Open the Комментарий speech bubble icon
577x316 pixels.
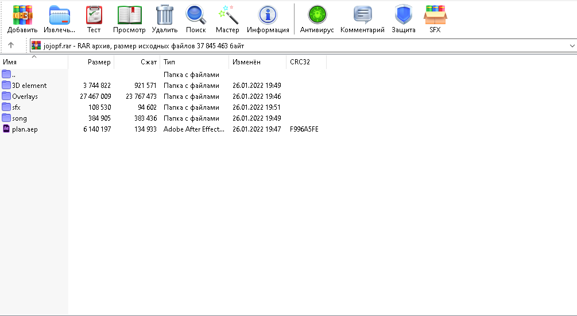[362, 15]
